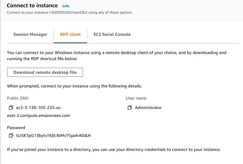
Task: Click the Administrator user name value
Action: 148,108
